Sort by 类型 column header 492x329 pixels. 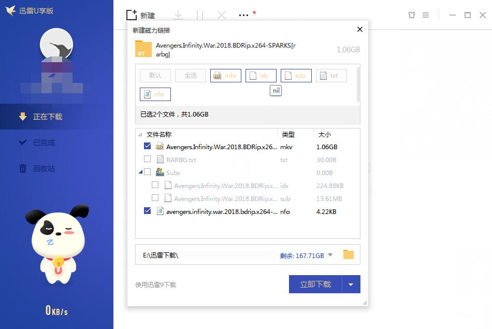[288, 134]
